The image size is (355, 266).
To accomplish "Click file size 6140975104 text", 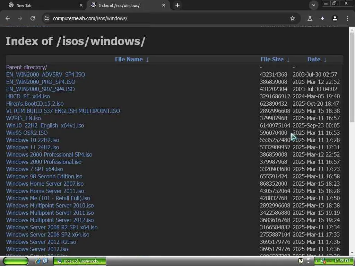I will (x=275, y=125).
